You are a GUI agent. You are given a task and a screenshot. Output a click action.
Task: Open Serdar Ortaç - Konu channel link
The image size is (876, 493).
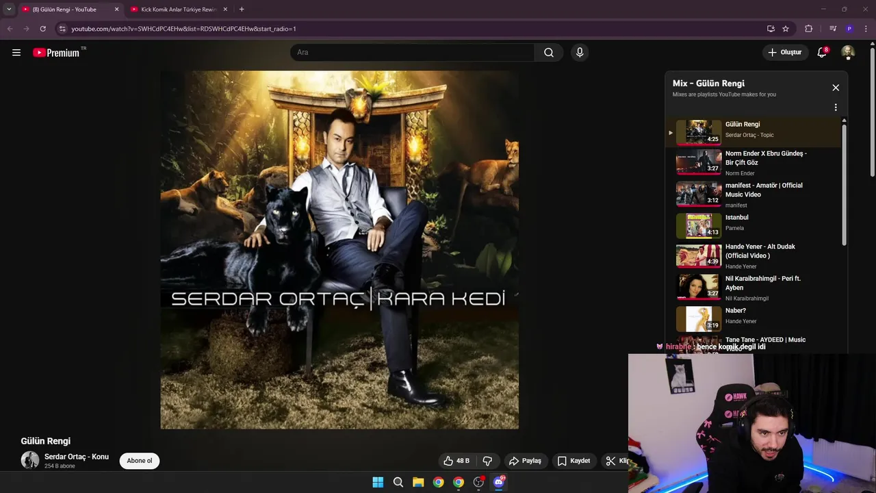click(x=77, y=457)
